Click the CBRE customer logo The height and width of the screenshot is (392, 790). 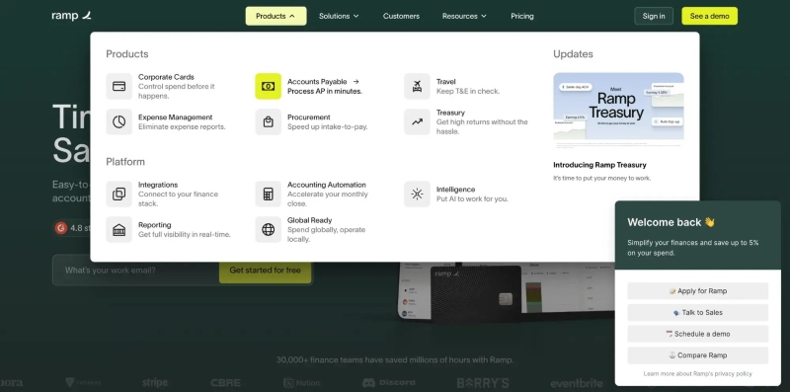[226, 383]
